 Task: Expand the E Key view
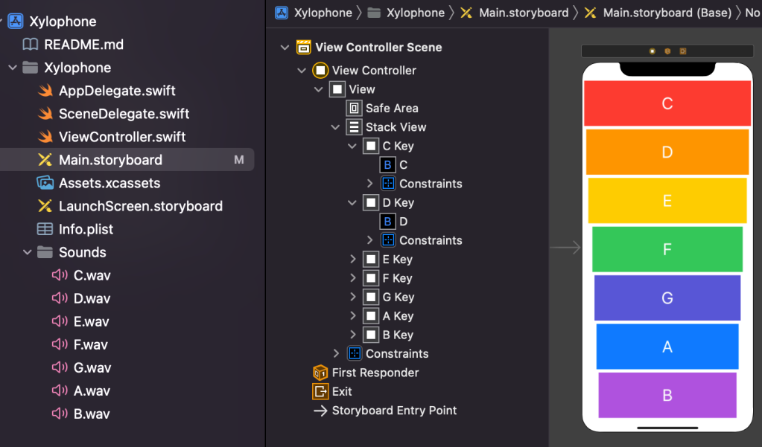point(353,260)
